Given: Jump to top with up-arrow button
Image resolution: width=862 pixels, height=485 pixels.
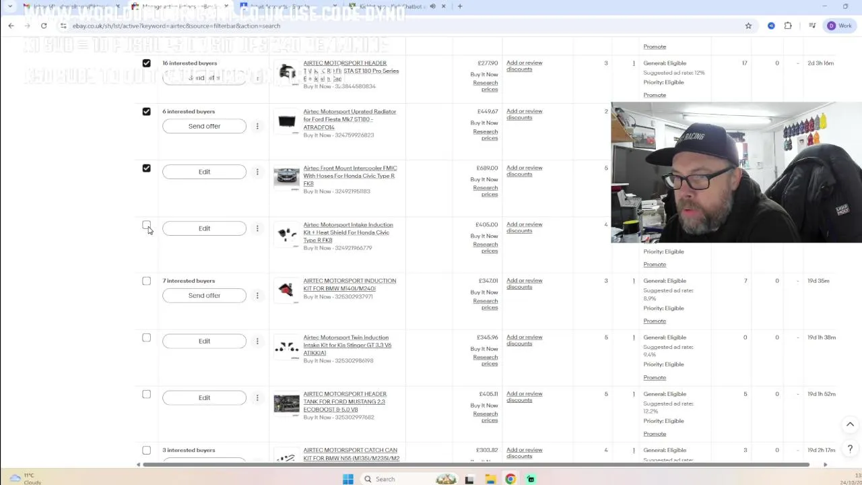Looking at the screenshot, I should pos(850,424).
